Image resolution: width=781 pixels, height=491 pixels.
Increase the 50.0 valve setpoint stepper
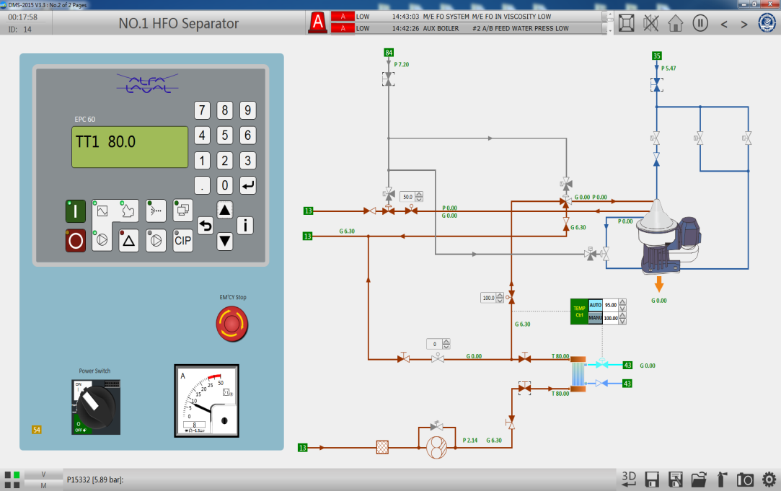click(418, 194)
